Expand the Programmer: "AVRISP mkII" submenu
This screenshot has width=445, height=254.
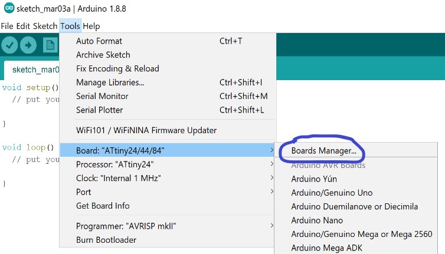168,226
